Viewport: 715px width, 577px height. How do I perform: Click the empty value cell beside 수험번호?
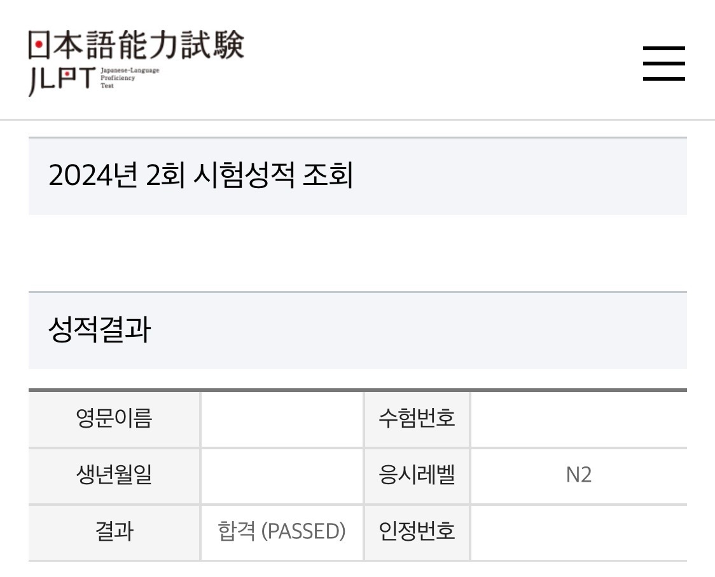tap(578, 419)
